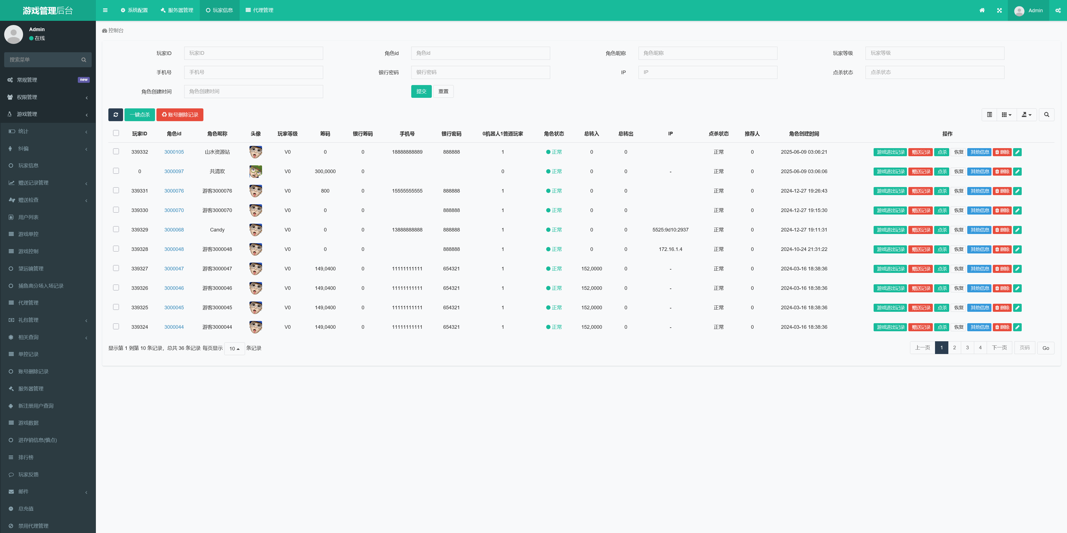Click the settings cogs icon at top right
The image size is (1067, 533).
click(x=1058, y=10)
